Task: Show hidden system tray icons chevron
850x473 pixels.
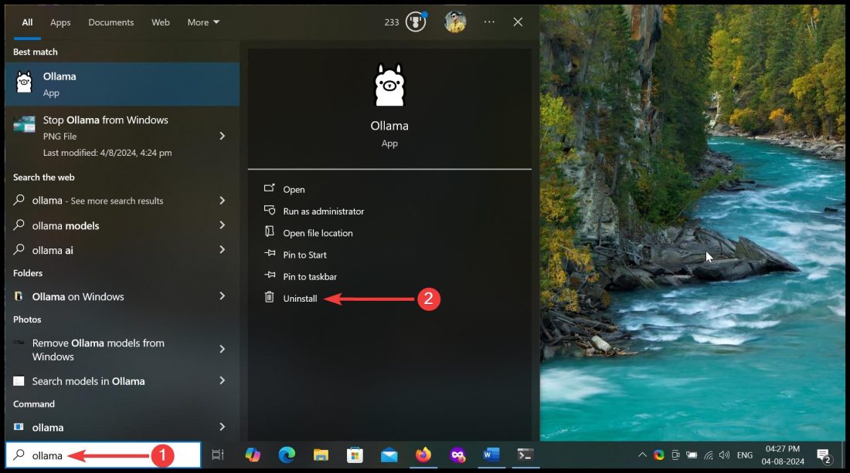Action: 642,455
